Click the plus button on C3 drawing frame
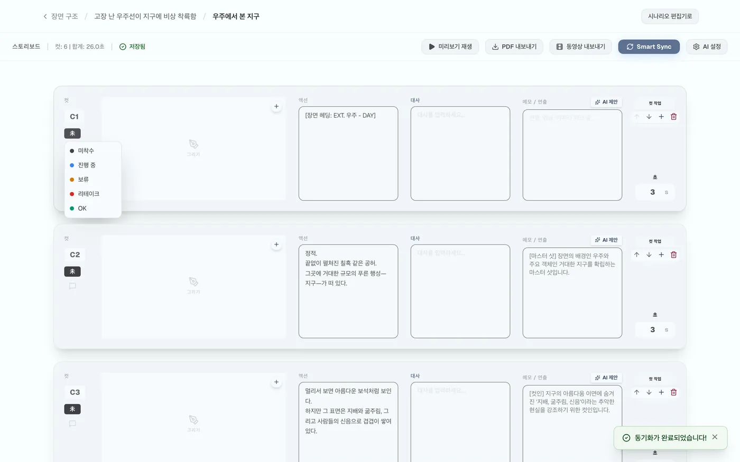This screenshot has width=740, height=462. click(x=276, y=382)
